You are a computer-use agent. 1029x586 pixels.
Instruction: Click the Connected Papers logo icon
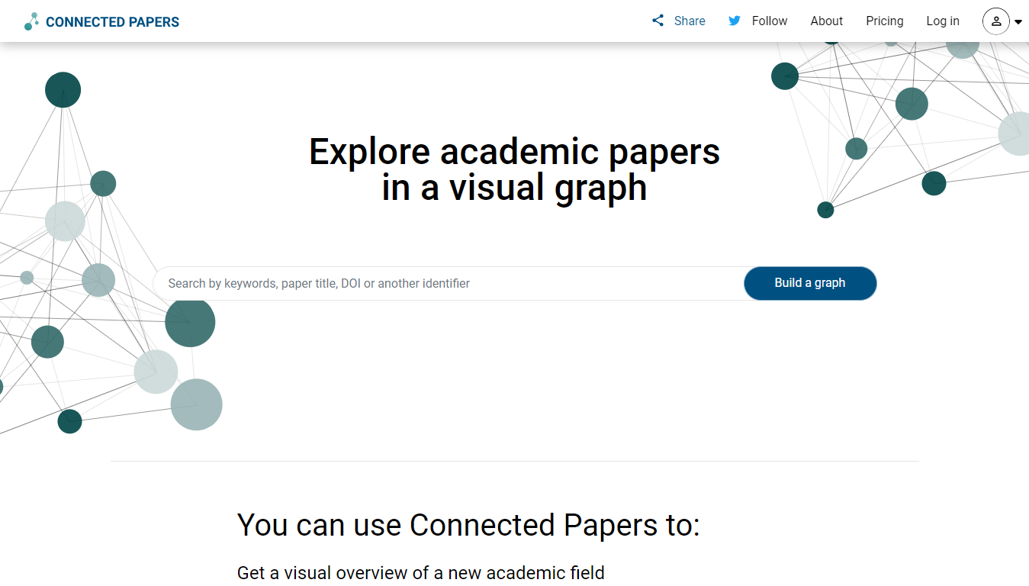(x=31, y=21)
